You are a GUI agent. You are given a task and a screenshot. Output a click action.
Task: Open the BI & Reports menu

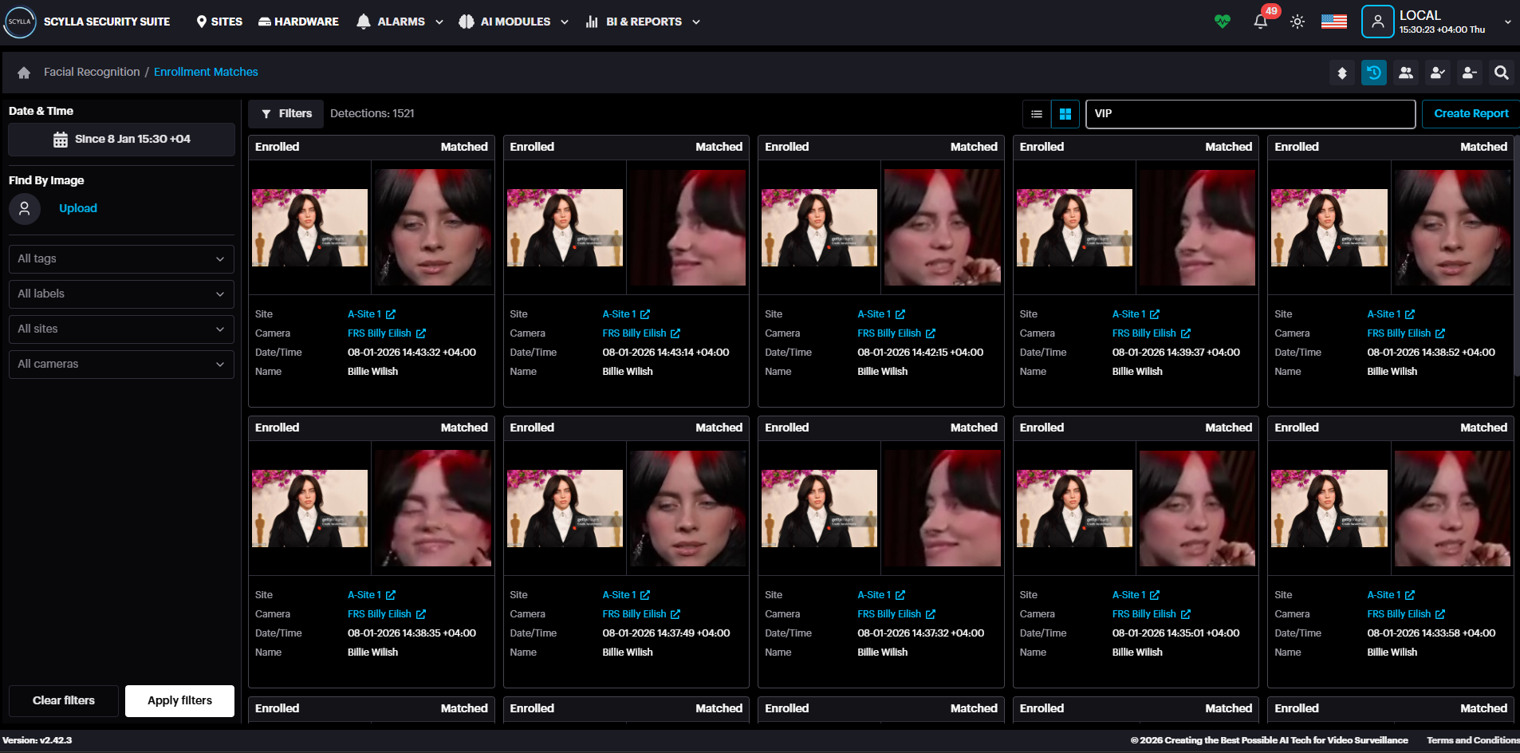(x=643, y=22)
